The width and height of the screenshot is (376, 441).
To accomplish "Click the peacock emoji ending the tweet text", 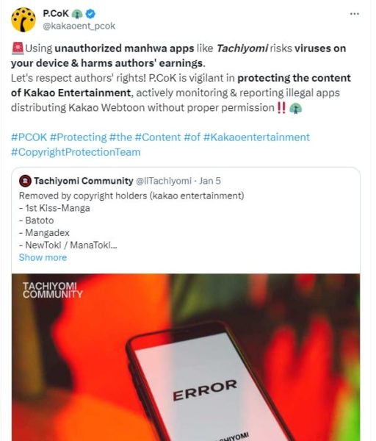I will [295, 108].
